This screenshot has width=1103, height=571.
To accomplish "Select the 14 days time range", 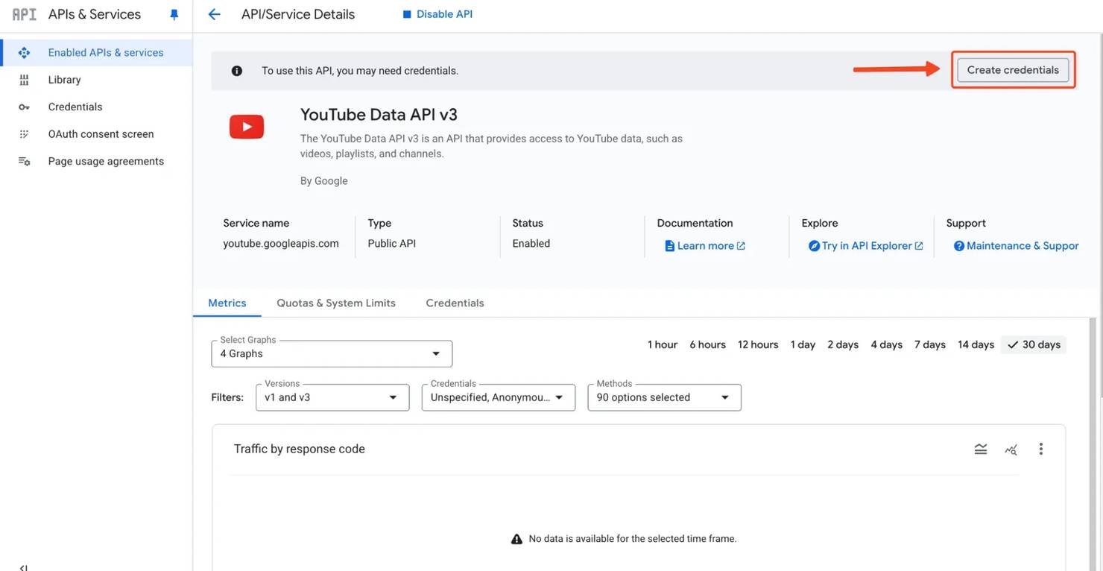I will (x=976, y=345).
